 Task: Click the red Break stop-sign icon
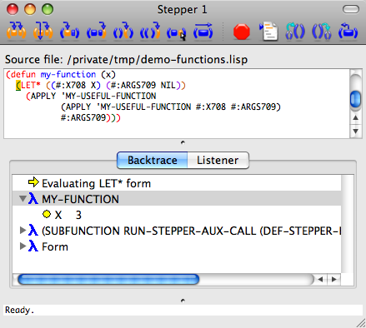click(242, 32)
